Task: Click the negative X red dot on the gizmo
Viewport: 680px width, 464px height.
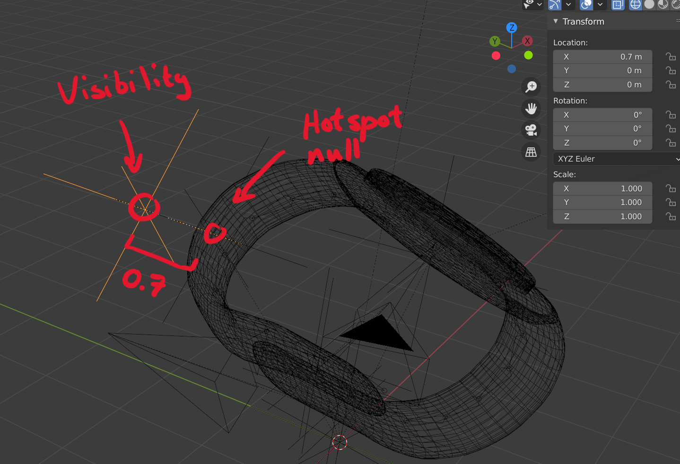Action: [x=496, y=56]
